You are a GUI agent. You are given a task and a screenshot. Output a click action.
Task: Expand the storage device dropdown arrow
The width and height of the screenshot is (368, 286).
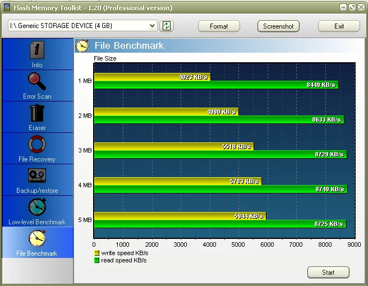(153, 26)
